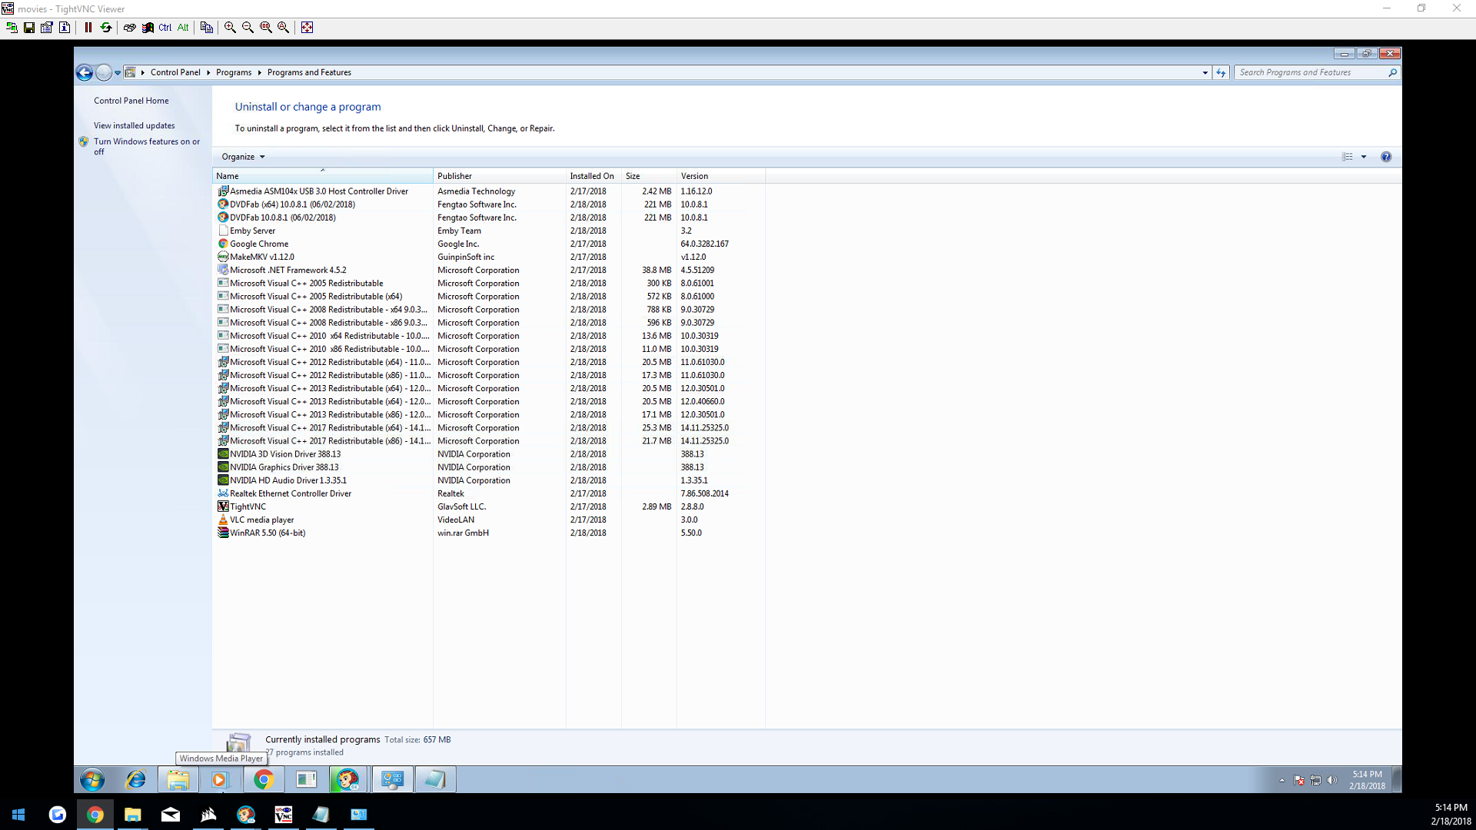Screen dimensions: 1476x830
Task: Sort the list by the Publisher column
Action: [454, 176]
